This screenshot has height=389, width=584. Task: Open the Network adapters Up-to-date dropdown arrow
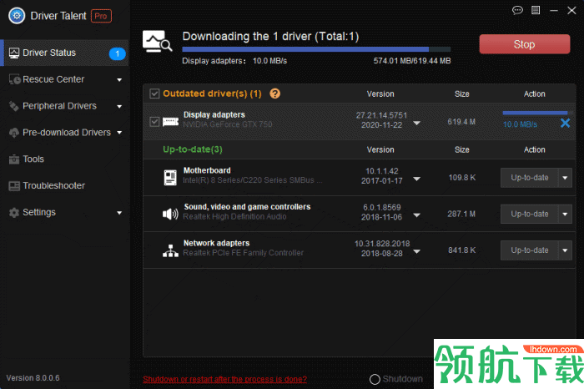tap(565, 250)
